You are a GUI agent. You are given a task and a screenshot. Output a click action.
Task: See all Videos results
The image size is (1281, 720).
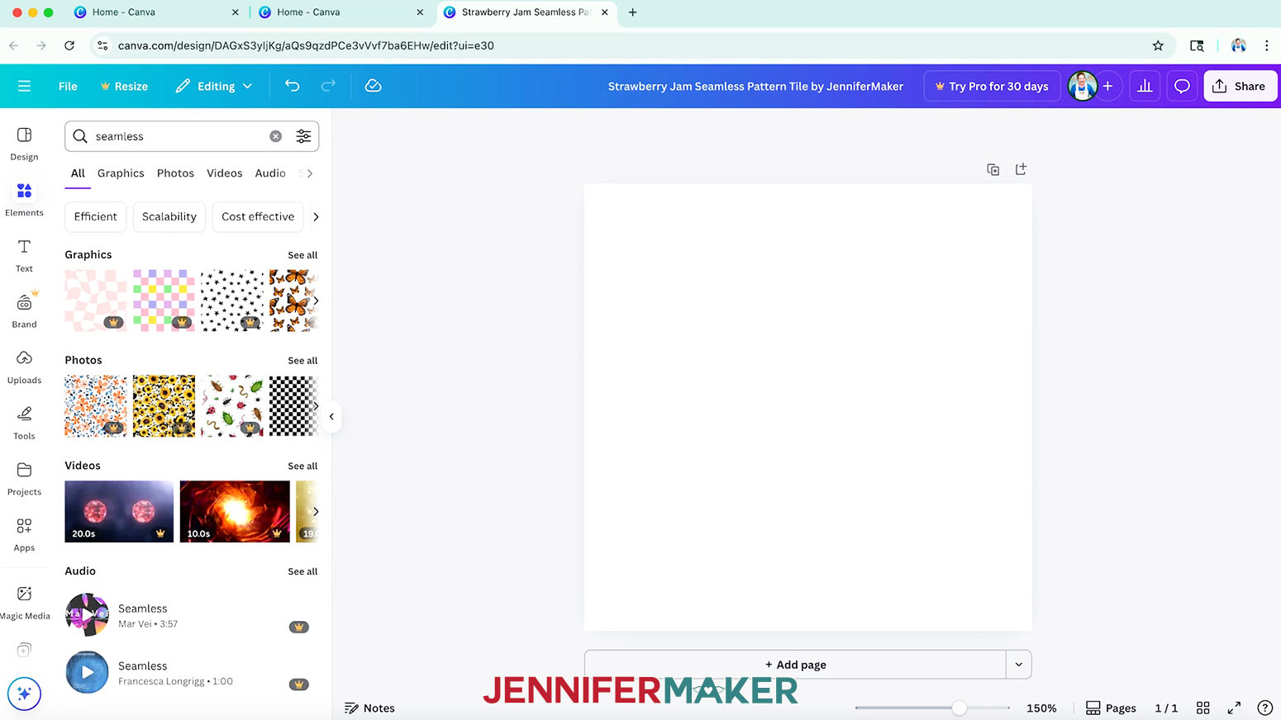pos(302,467)
